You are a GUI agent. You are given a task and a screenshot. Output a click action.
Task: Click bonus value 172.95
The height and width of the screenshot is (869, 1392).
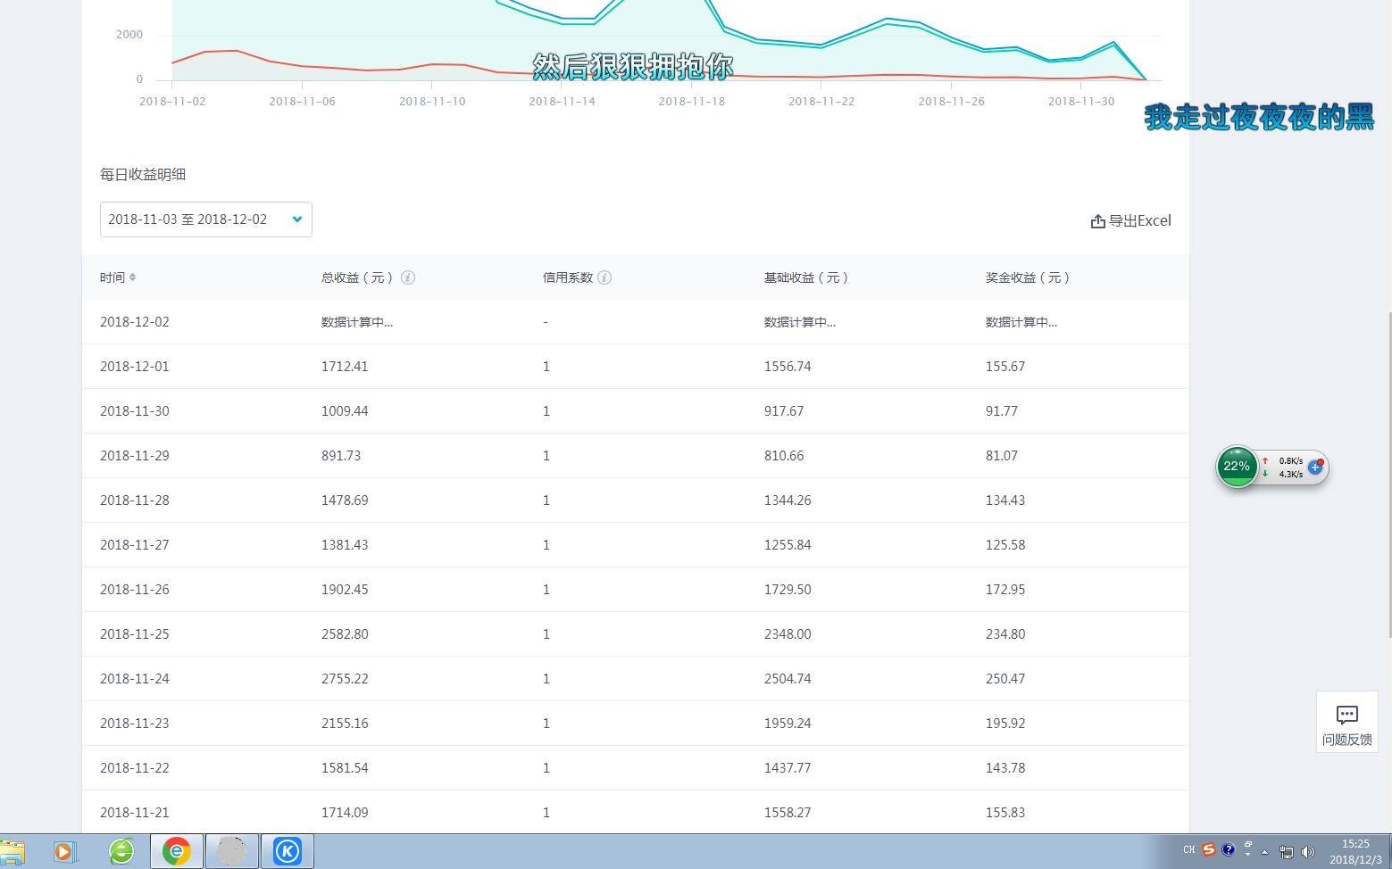click(1005, 590)
